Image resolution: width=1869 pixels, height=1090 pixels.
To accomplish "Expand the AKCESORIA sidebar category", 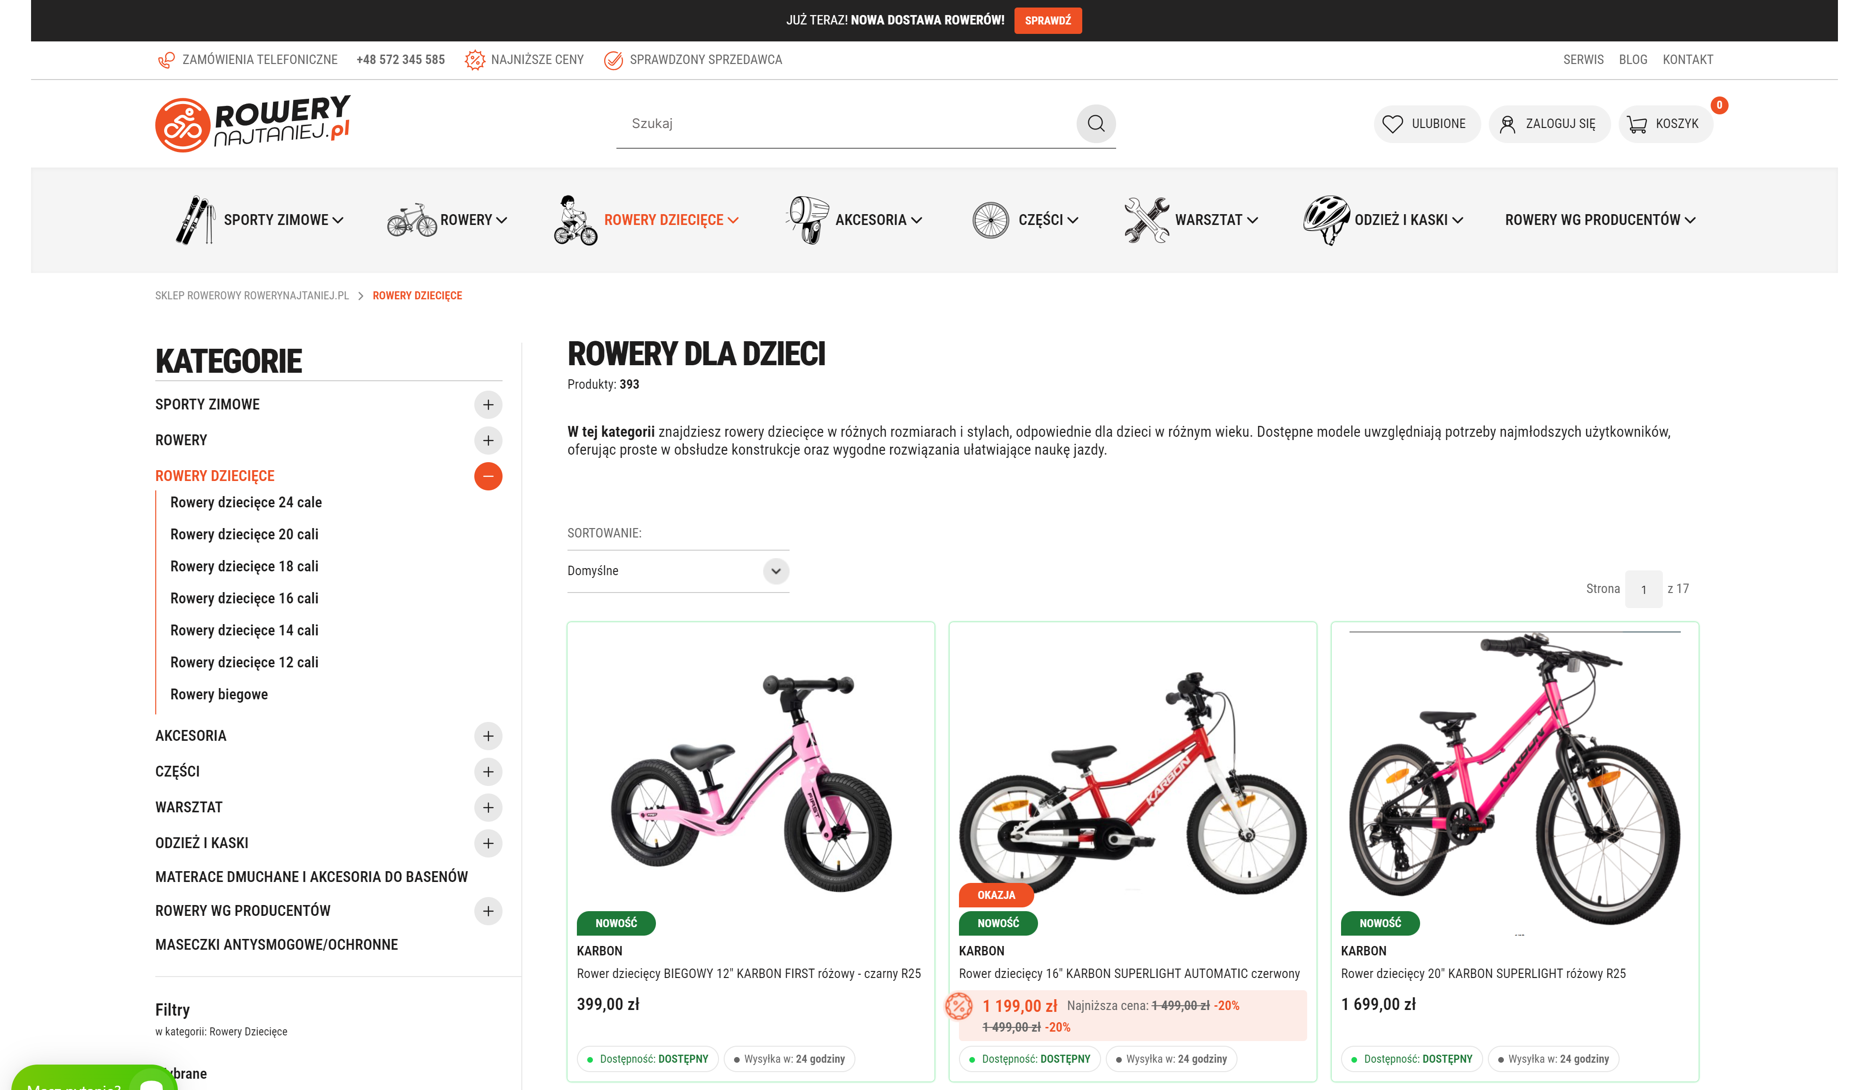I will pos(488,736).
